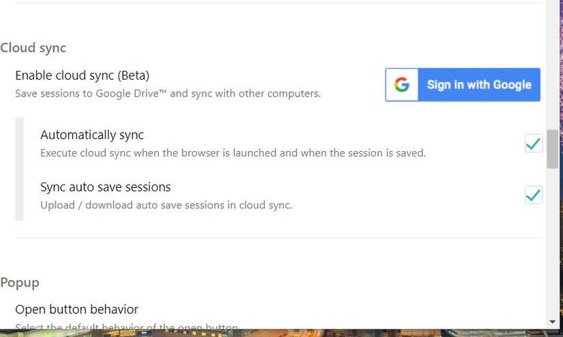Image resolution: width=563 pixels, height=337 pixels.
Task: Click the Select the default behavior description
Action: pos(126,327)
